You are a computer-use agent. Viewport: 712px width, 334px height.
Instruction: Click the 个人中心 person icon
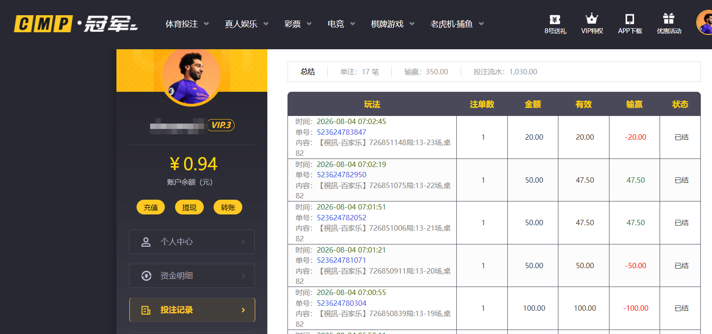[146, 242]
